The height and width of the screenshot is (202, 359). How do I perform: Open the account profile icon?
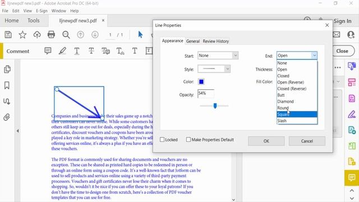(x=351, y=35)
